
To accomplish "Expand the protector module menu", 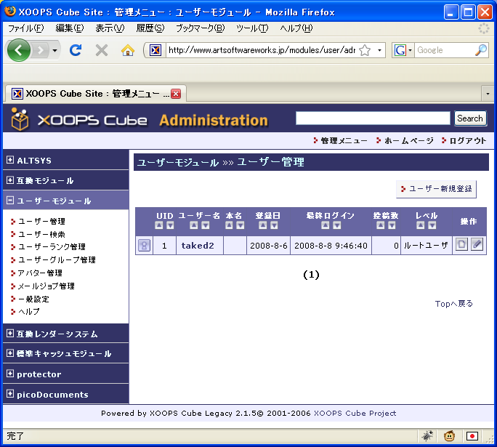I will [10, 374].
